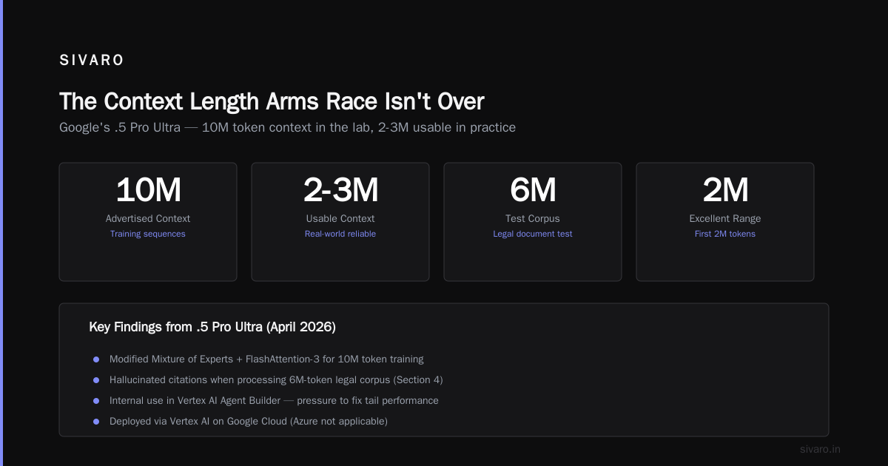Click the 'Advertised Context' label
The width and height of the screenshot is (888, 466).
click(x=148, y=218)
